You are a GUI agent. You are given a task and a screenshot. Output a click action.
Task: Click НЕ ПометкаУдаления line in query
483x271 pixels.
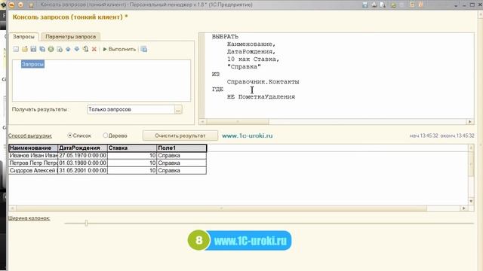pyautogui.click(x=261, y=97)
